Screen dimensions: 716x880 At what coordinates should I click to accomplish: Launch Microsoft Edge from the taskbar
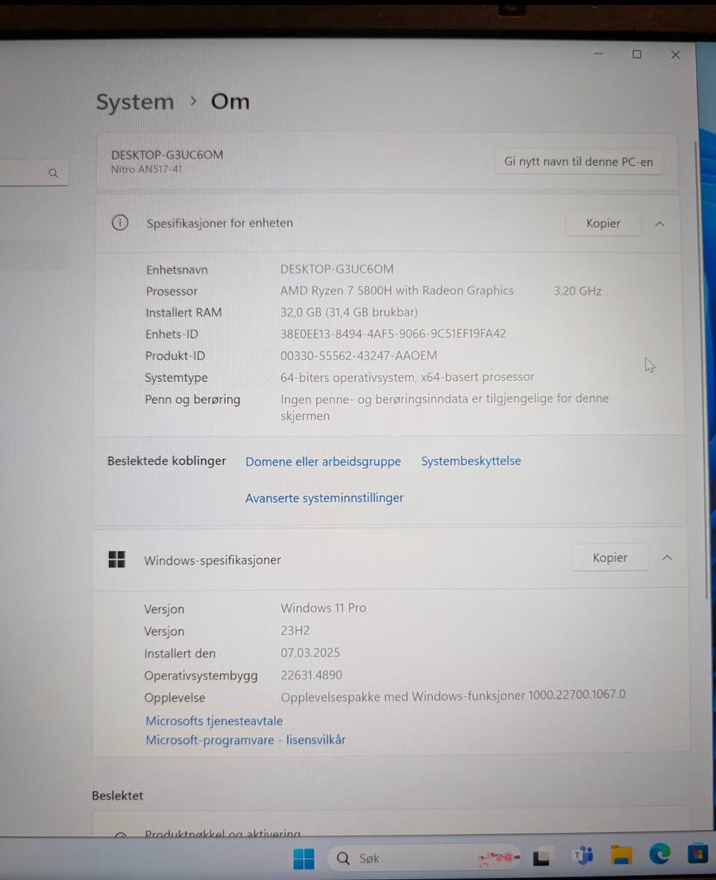[x=660, y=854]
